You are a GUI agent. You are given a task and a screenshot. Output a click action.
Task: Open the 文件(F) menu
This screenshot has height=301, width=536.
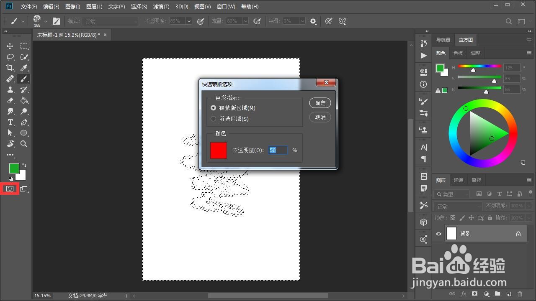pyautogui.click(x=29, y=7)
